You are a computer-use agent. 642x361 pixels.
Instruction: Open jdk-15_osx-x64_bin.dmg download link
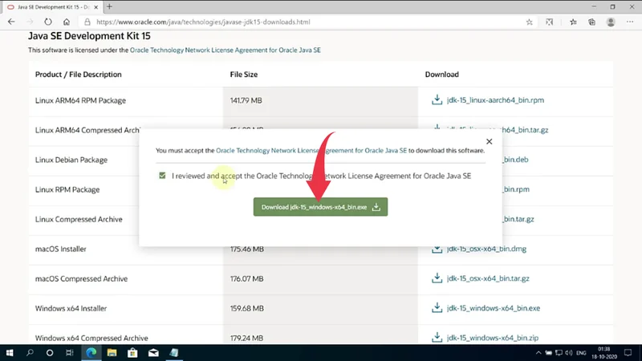coord(490,249)
